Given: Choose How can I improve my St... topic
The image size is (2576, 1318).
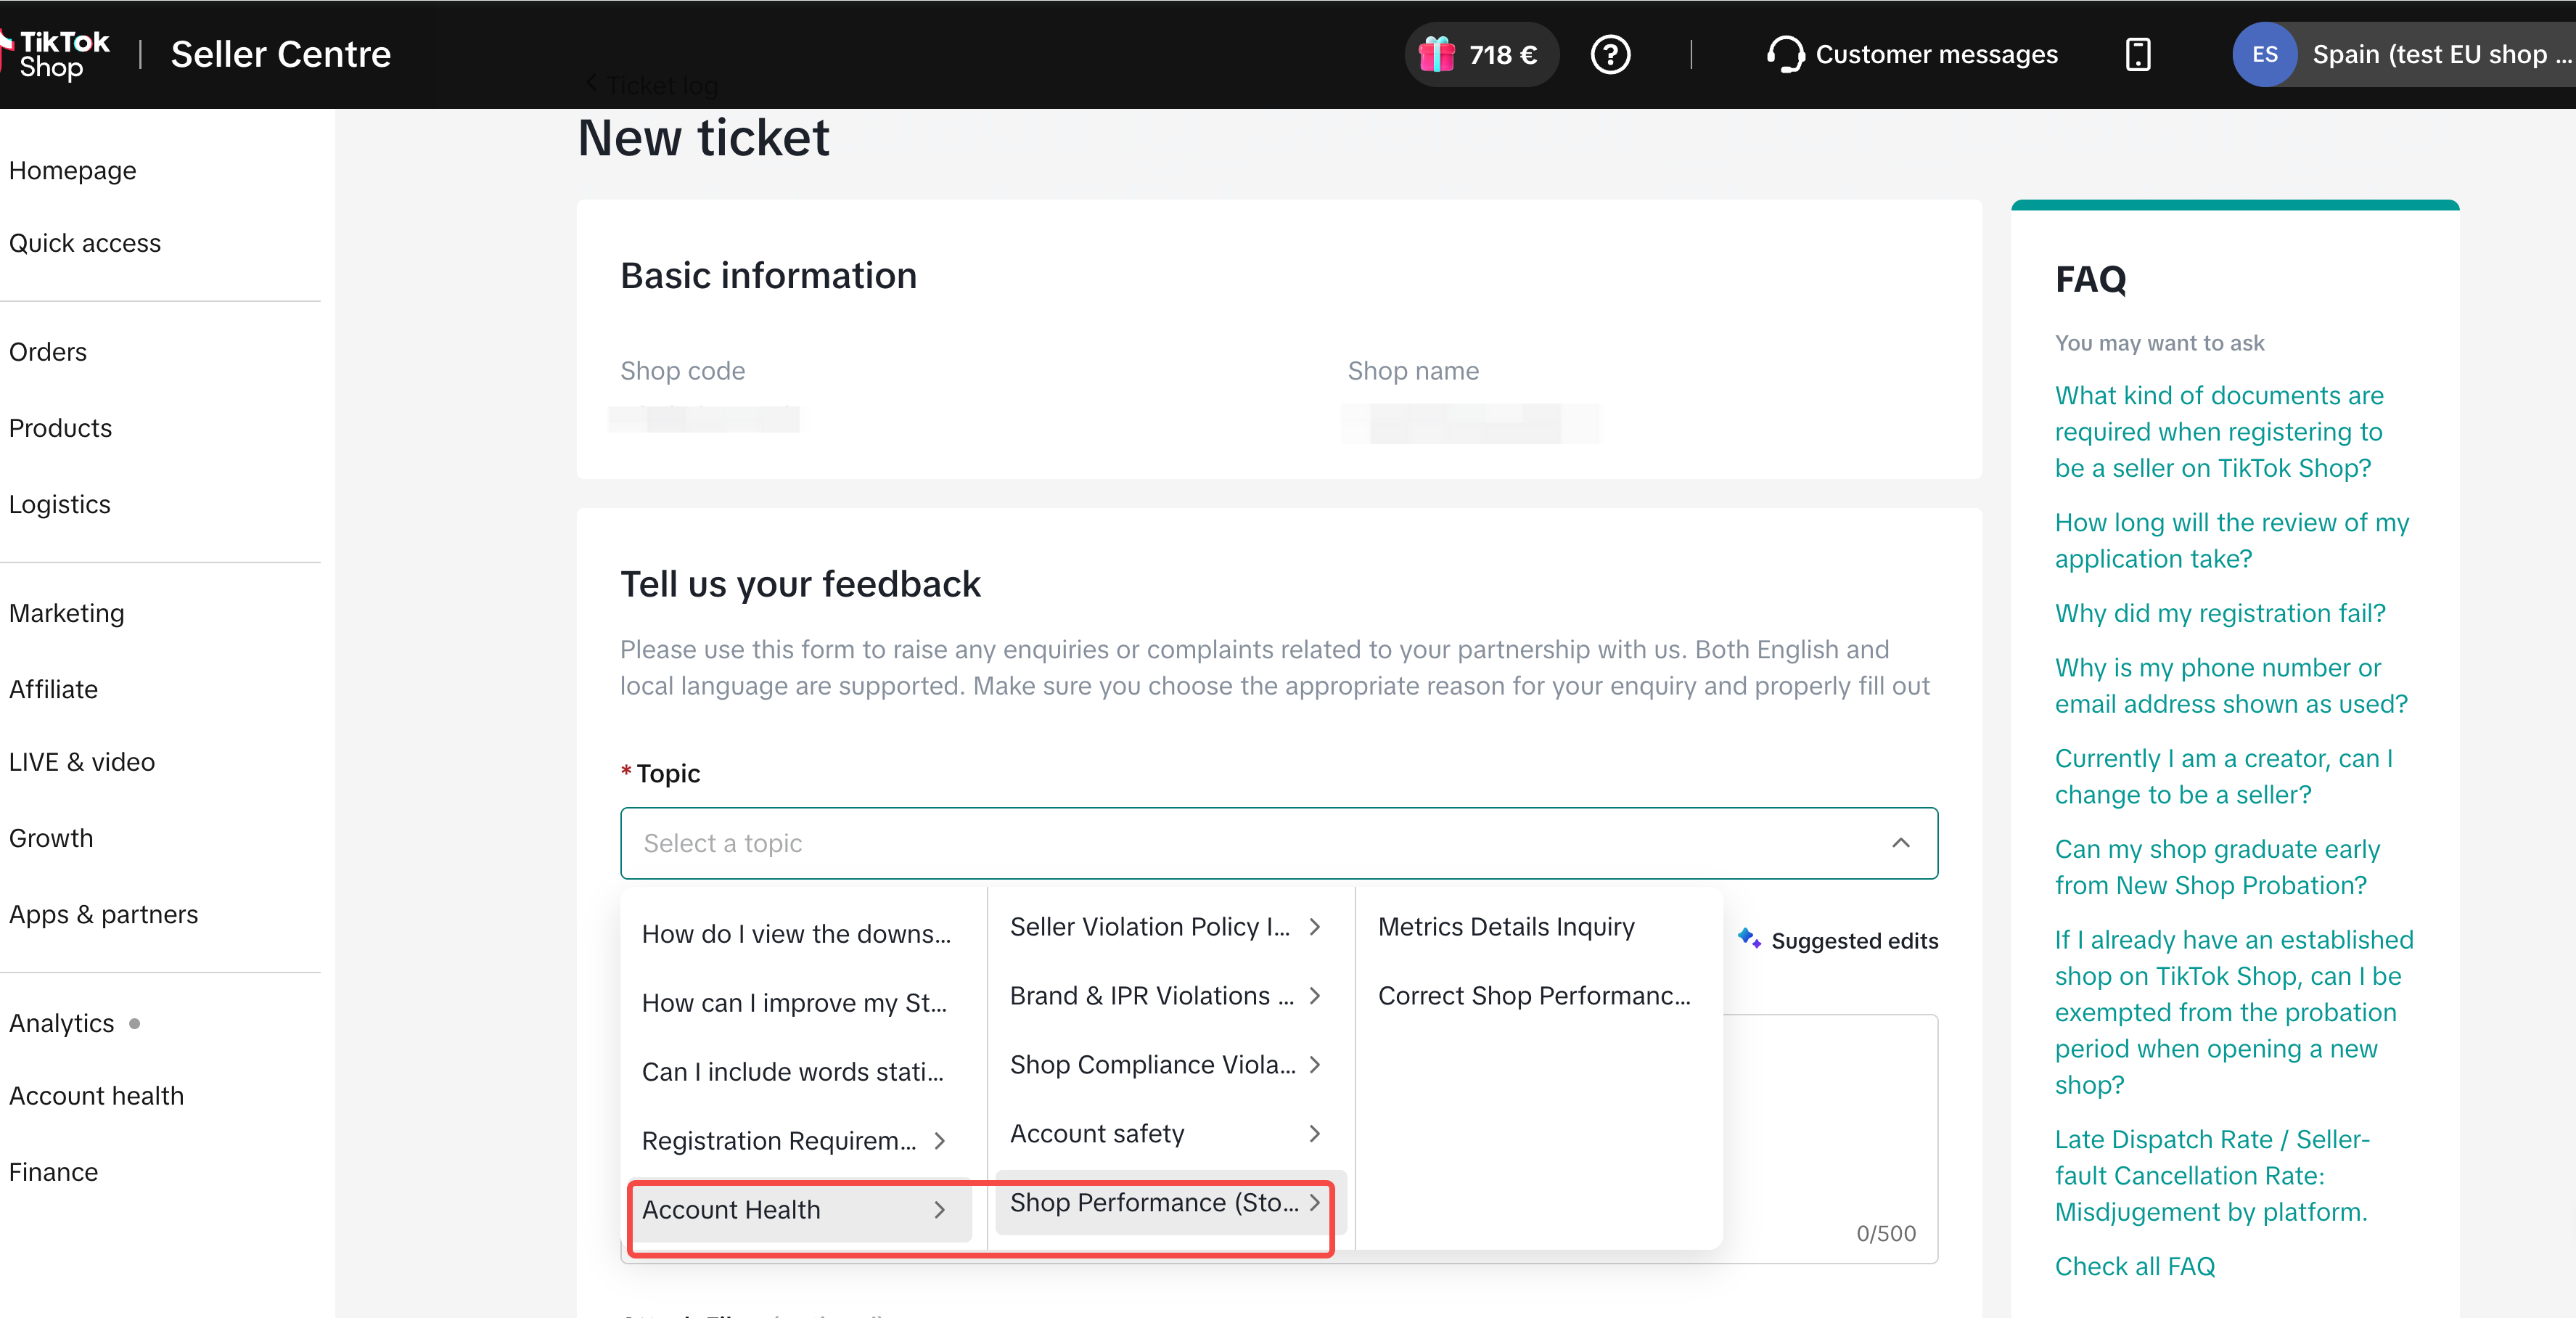Looking at the screenshot, I should tap(795, 1002).
